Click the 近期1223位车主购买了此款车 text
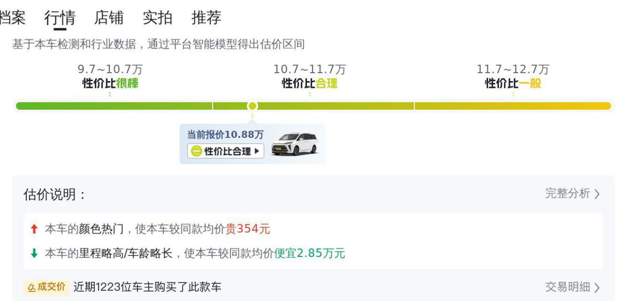 (x=147, y=287)
